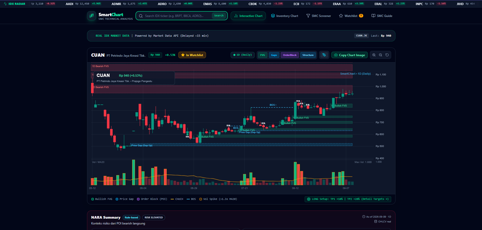Click the star icon on In Watchlist
The image size is (482, 230).
click(x=183, y=55)
